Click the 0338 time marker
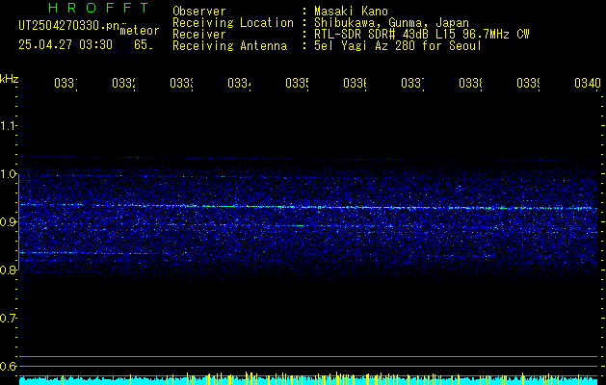The height and width of the screenshot is (385, 606). click(x=471, y=83)
